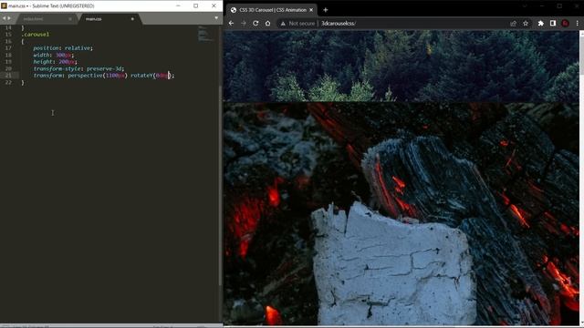The width and height of the screenshot is (584, 328).
Task: Reload the 3D carousel page
Action: click(x=255, y=23)
